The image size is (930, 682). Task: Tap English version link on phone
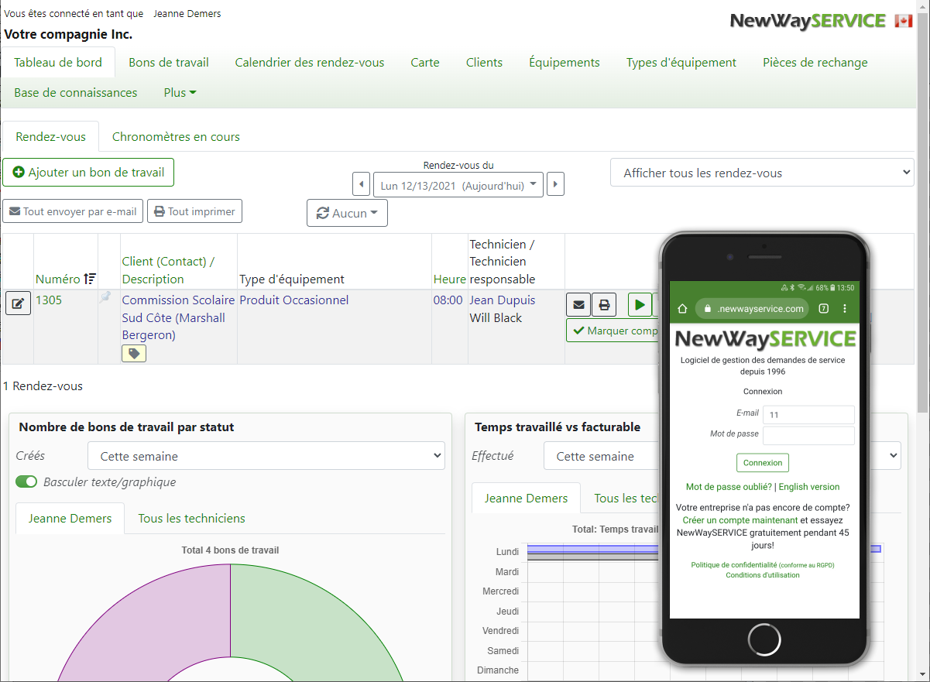[x=809, y=487]
